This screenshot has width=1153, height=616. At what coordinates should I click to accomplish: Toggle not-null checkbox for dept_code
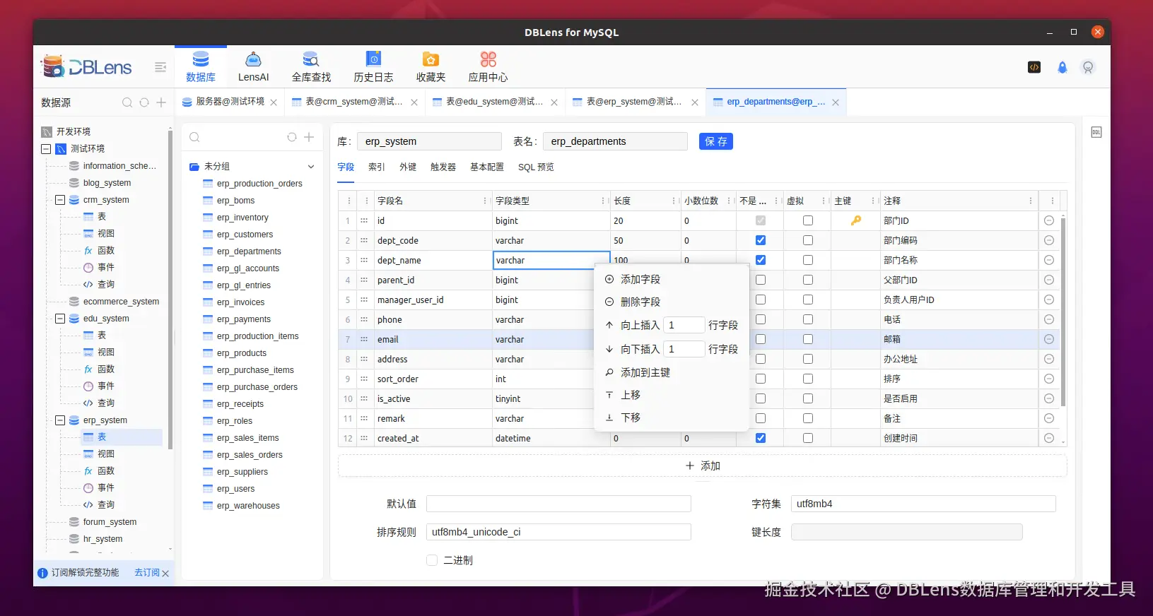click(x=761, y=240)
